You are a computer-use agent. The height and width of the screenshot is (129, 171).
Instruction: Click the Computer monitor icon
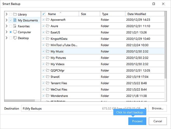(x=15, y=32)
